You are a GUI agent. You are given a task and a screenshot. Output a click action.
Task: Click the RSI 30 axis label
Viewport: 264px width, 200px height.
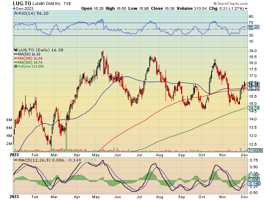tap(251, 35)
